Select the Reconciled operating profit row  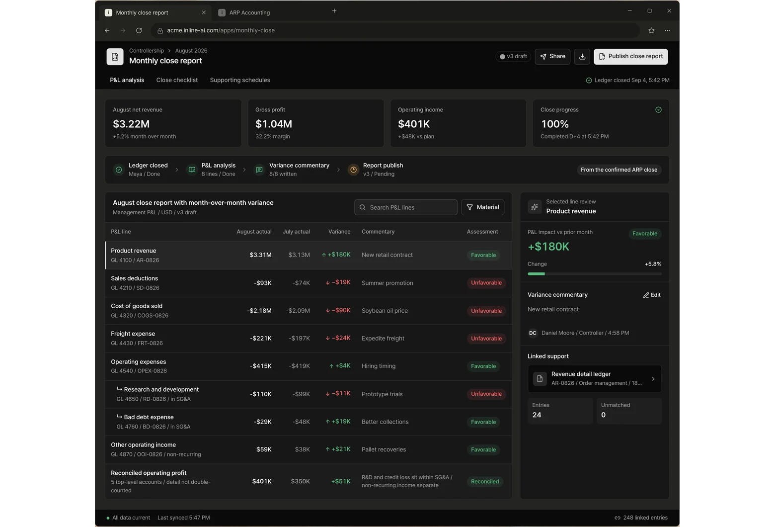click(309, 482)
